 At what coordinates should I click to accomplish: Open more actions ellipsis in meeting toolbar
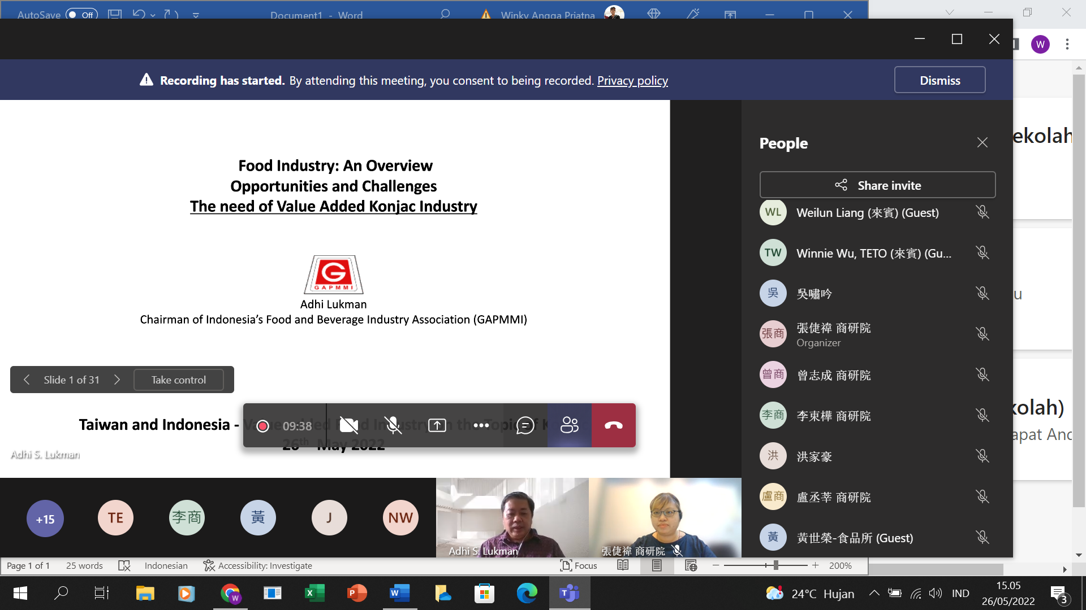click(481, 425)
